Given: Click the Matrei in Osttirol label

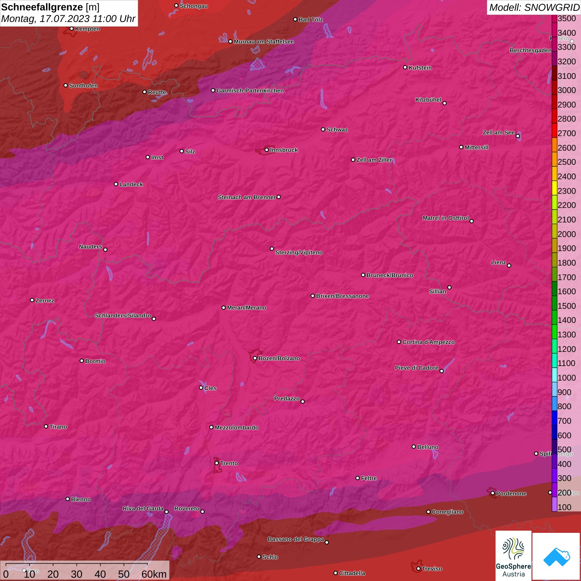Looking at the screenshot, I should (446, 218).
